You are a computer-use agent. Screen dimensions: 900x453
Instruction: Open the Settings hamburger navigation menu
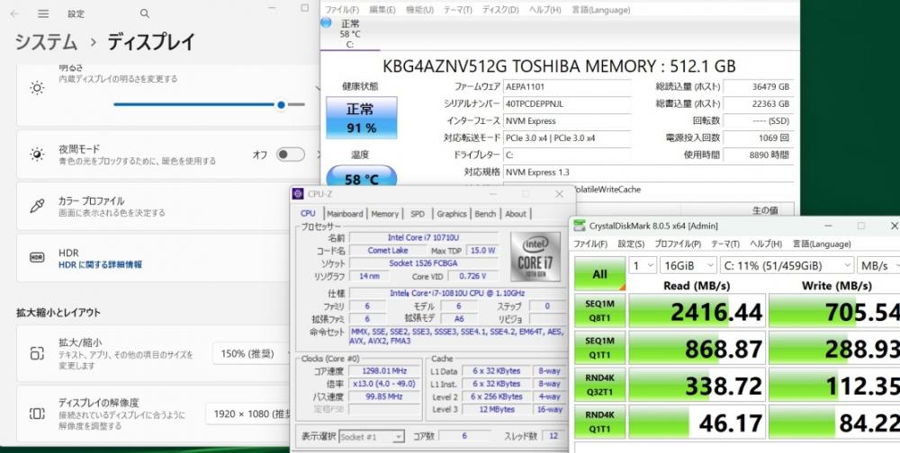43,14
